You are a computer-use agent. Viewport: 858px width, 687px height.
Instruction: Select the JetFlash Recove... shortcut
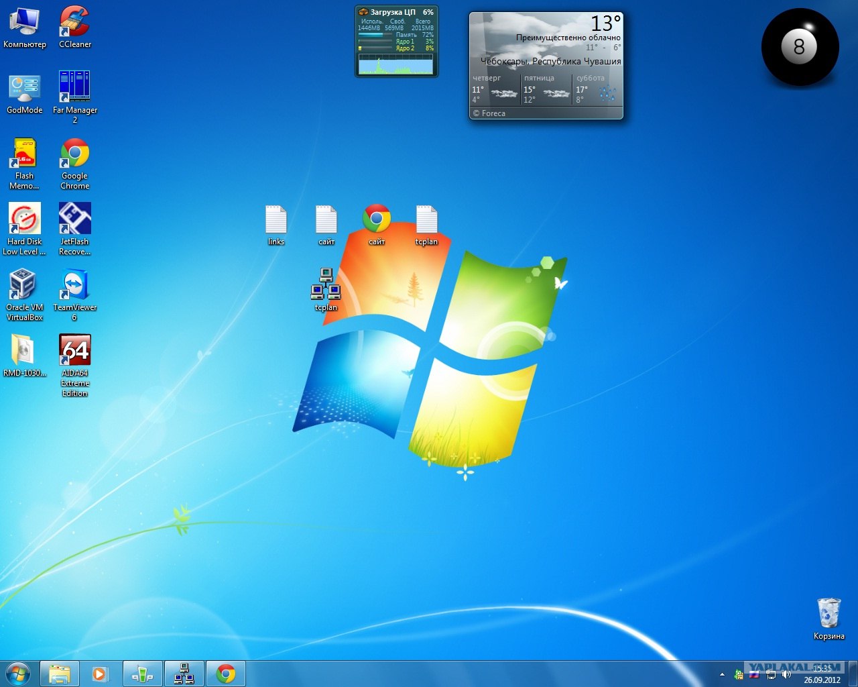pos(74,229)
